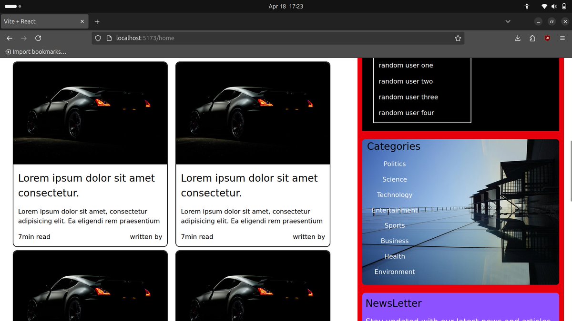Image resolution: width=572 pixels, height=321 pixels.
Task: Select random user one
Action: [406, 65]
